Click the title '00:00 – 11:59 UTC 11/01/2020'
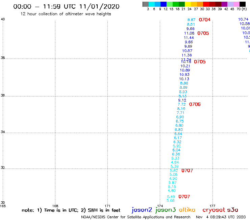This screenshot has width=250, height=220. click(66, 6)
